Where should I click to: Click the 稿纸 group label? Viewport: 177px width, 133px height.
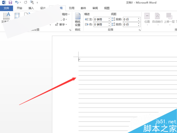78,30
